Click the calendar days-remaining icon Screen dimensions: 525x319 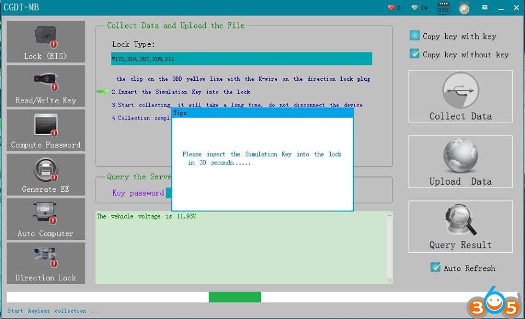coord(443,8)
